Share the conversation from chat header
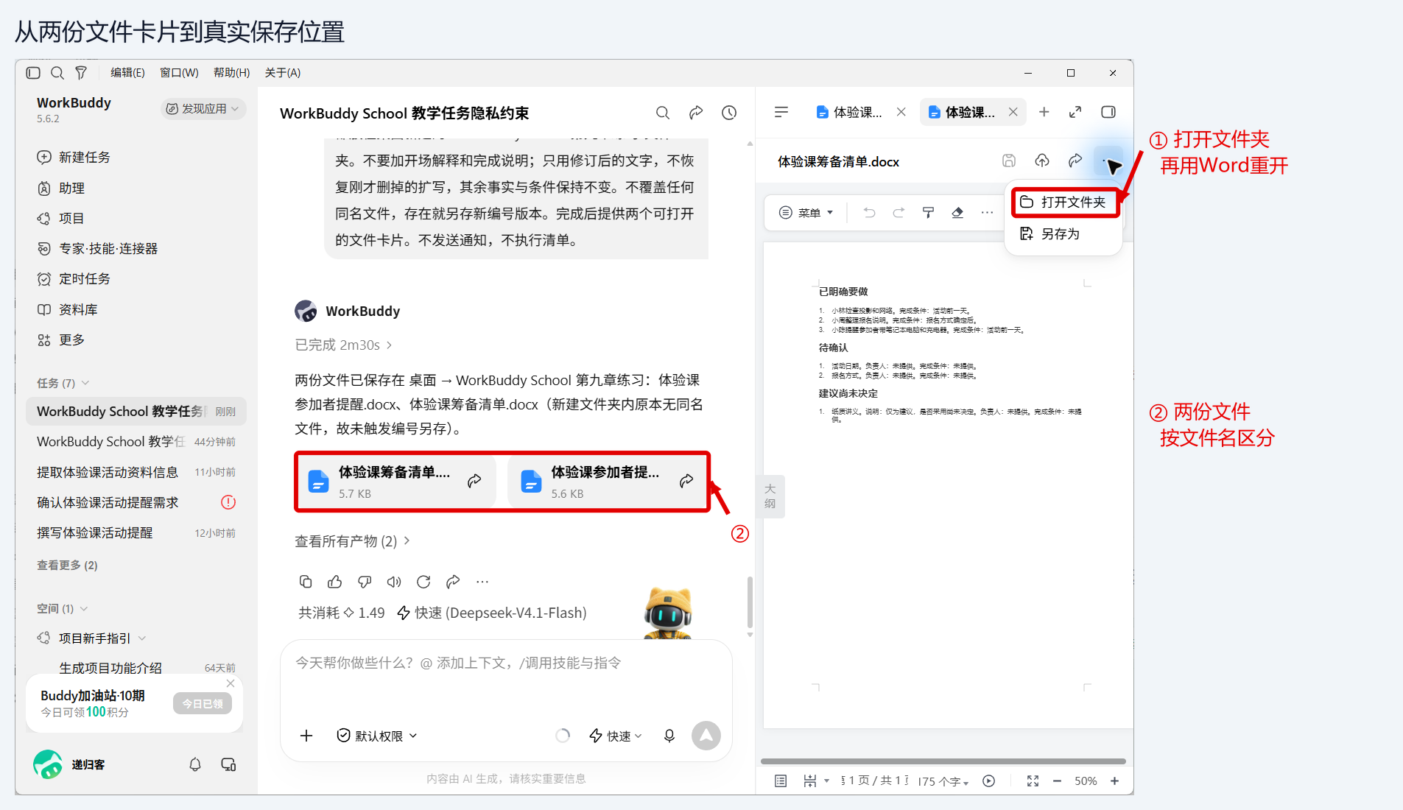Screen dimensions: 1403x810 (696, 113)
